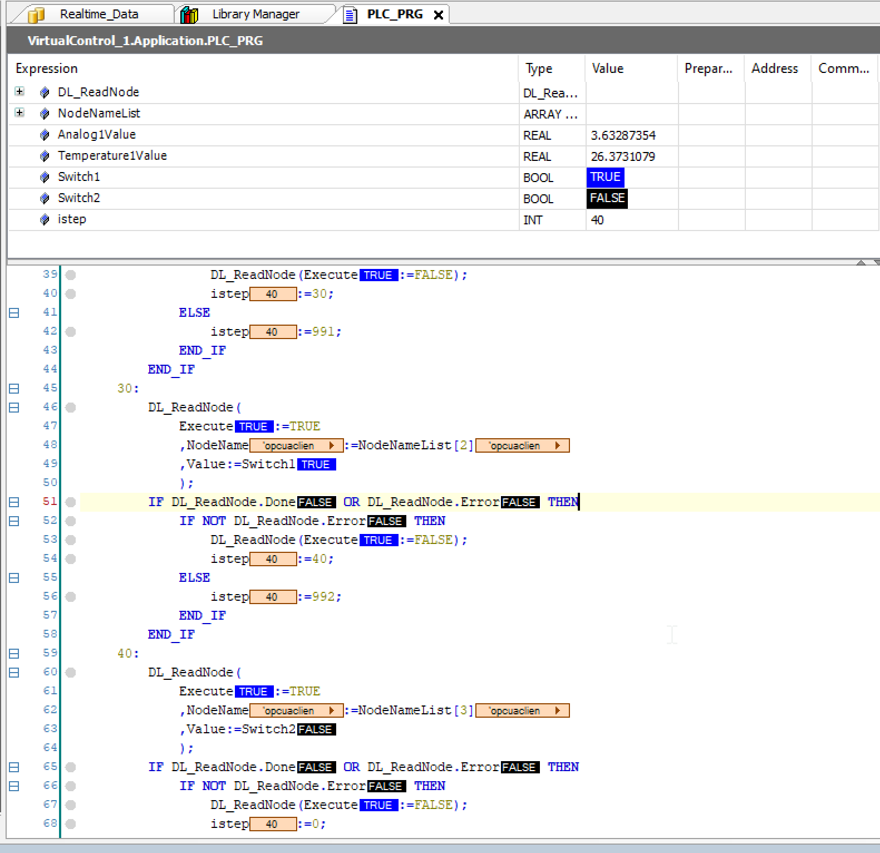Click the inline NodeName value arrow on line 48
Image resolution: width=880 pixels, height=853 pixels.
click(x=332, y=445)
